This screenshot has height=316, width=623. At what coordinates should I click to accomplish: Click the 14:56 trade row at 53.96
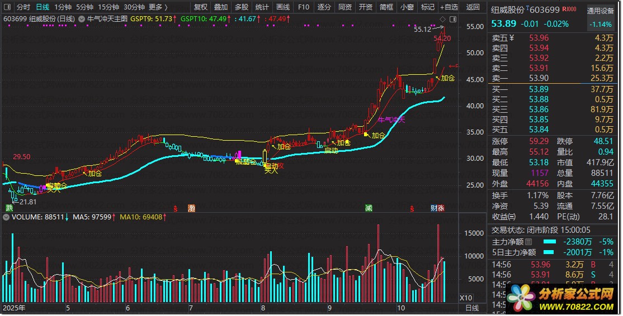click(x=553, y=264)
